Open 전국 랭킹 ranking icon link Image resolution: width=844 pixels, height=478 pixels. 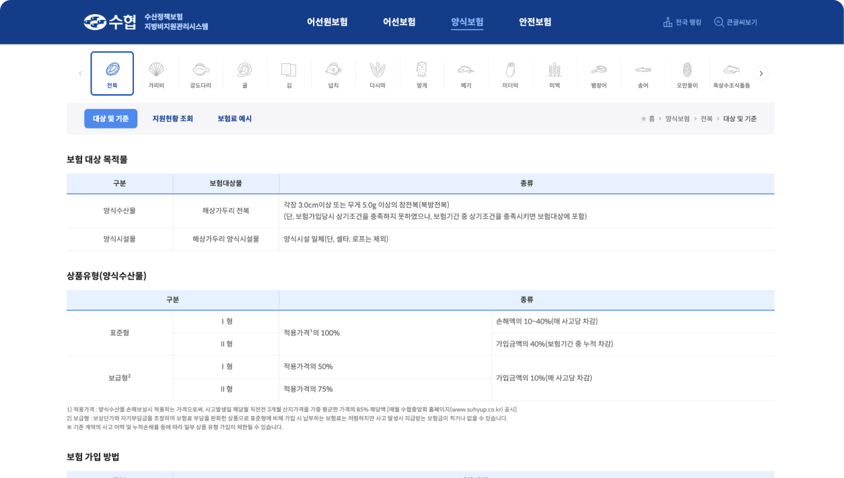682,22
